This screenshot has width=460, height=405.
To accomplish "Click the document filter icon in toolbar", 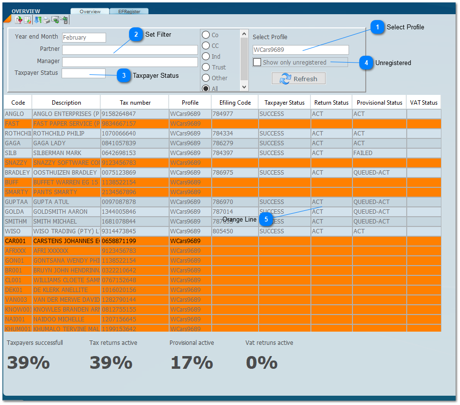I will point(19,20).
